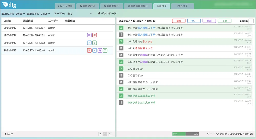This screenshot has width=256, height=139.
Task: Click the ユ icon at 13:46:16 85%
Action: click(x=121, y=62)
